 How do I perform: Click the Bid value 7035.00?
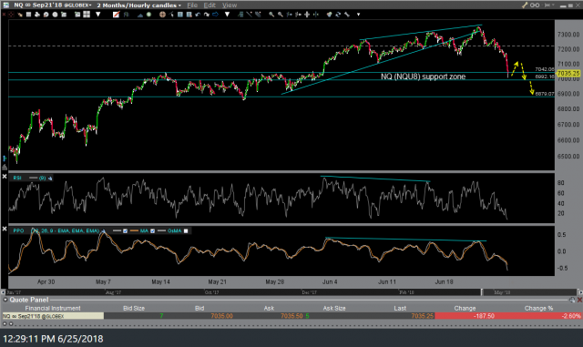[221, 316]
